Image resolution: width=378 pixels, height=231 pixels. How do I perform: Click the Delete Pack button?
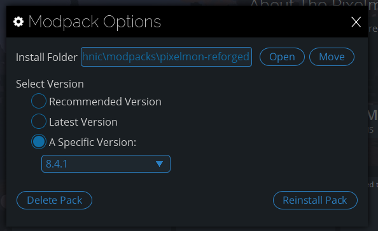(x=54, y=201)
